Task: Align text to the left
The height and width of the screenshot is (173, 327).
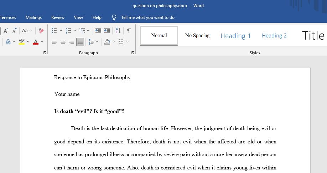Action: pyautogui.click(x=54, y=42)
